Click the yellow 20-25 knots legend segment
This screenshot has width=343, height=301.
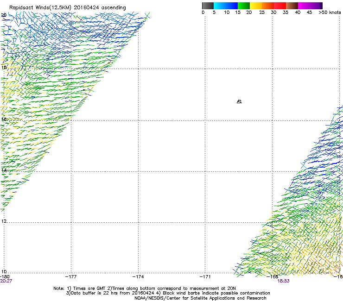(x=256, y=6)
